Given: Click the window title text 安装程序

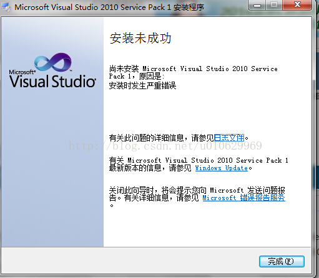Looking at the screenshot, I should click(x=189, y=7).
